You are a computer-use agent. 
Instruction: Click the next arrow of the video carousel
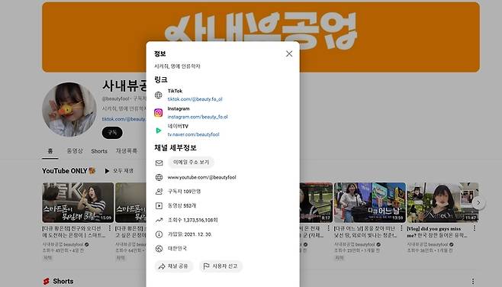click(478, 203)
